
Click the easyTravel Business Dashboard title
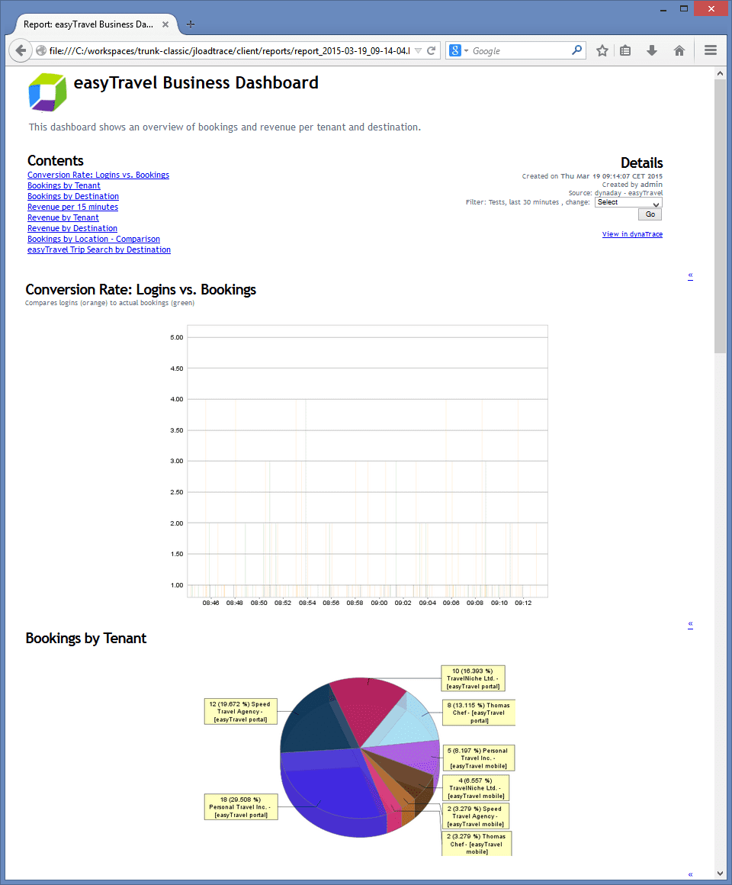coord(196,83)
